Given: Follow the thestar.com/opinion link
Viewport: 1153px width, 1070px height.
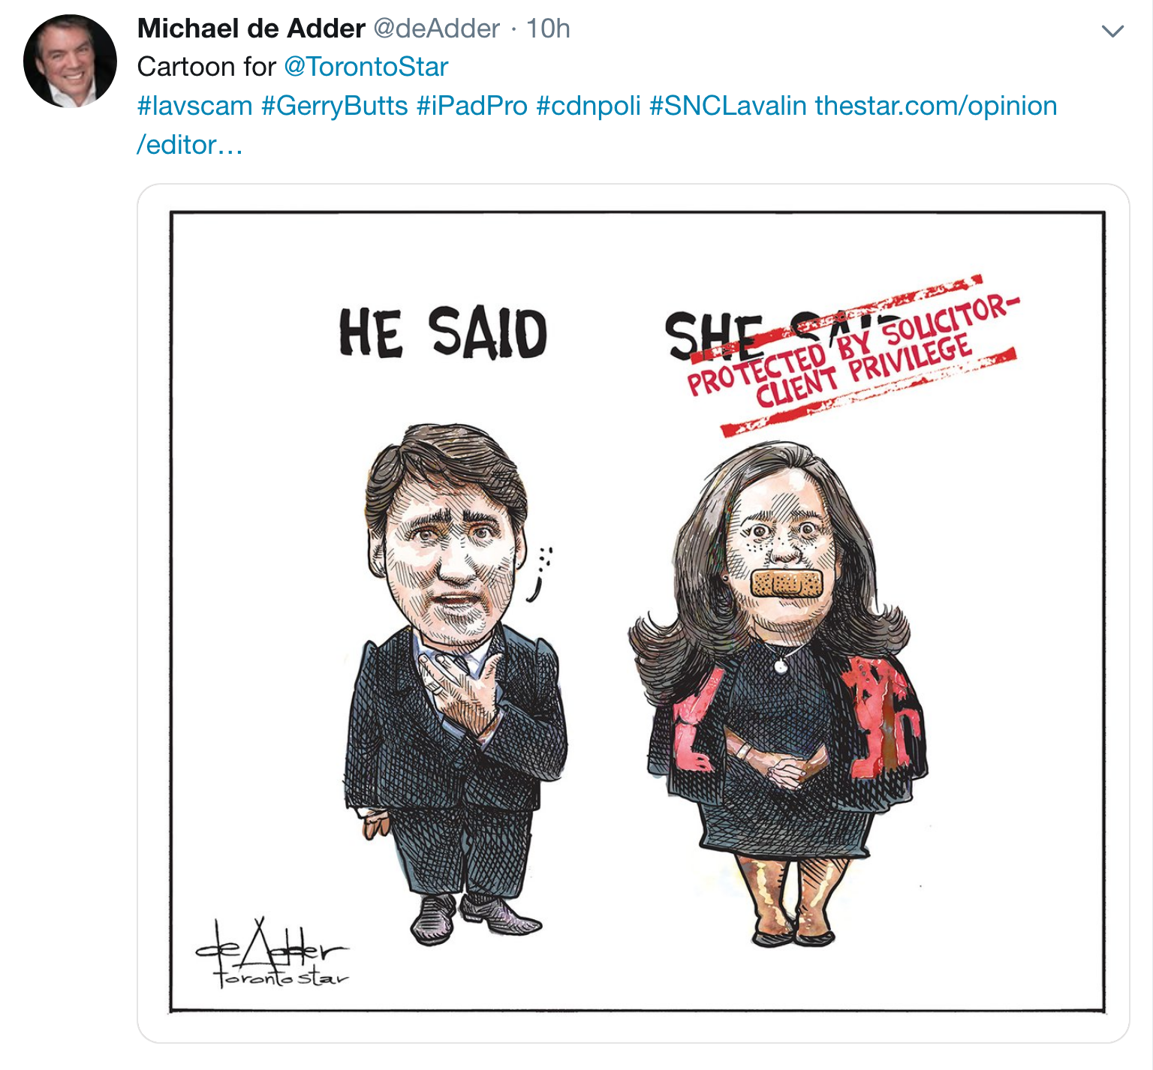Looking at the screenshot, I should click(x=936, y=106).
